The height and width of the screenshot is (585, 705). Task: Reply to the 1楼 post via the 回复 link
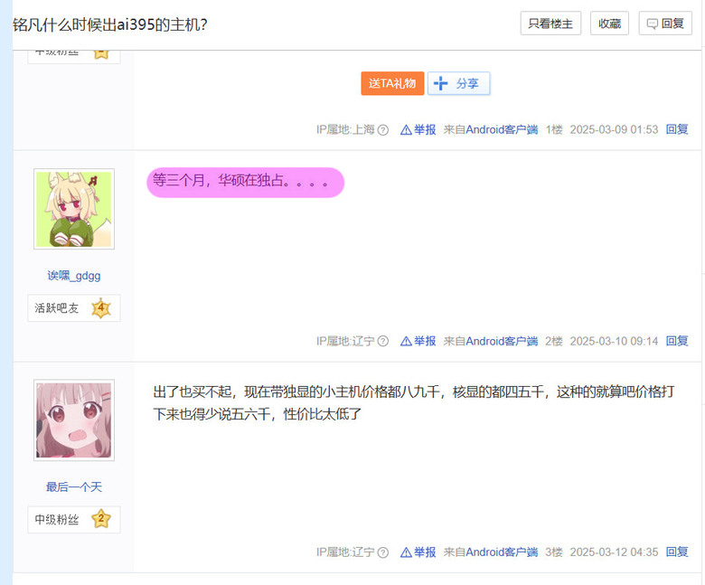coord(677,129)
